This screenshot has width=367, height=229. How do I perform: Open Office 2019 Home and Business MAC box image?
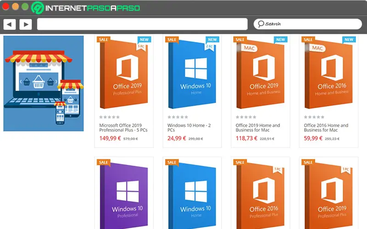pos(260,74)
